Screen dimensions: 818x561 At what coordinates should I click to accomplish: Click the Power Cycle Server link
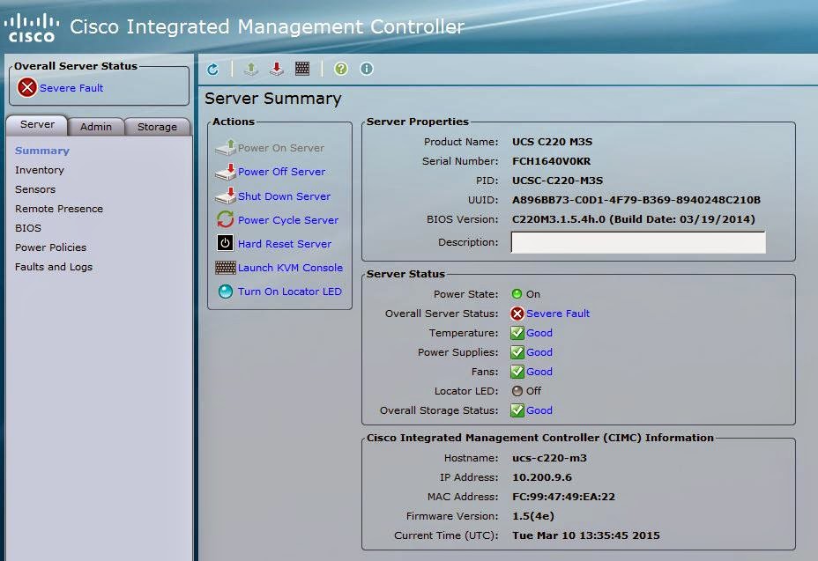click(288, 220)
